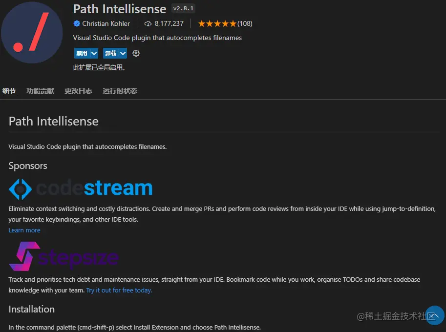Click the Learn more link
Screen dimensions: 446x332
click(x=24, y=230)
